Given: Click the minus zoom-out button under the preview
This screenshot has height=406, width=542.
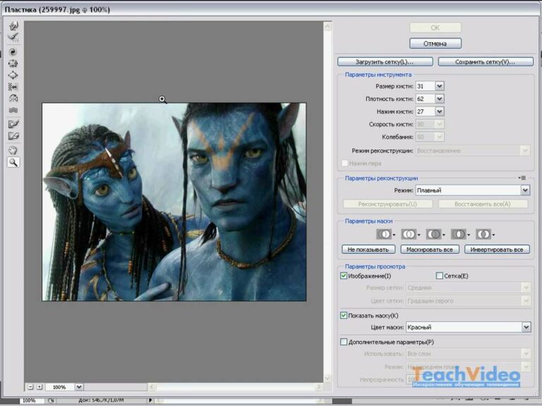Looking at the screenshot, I should [x=30, y=387].
